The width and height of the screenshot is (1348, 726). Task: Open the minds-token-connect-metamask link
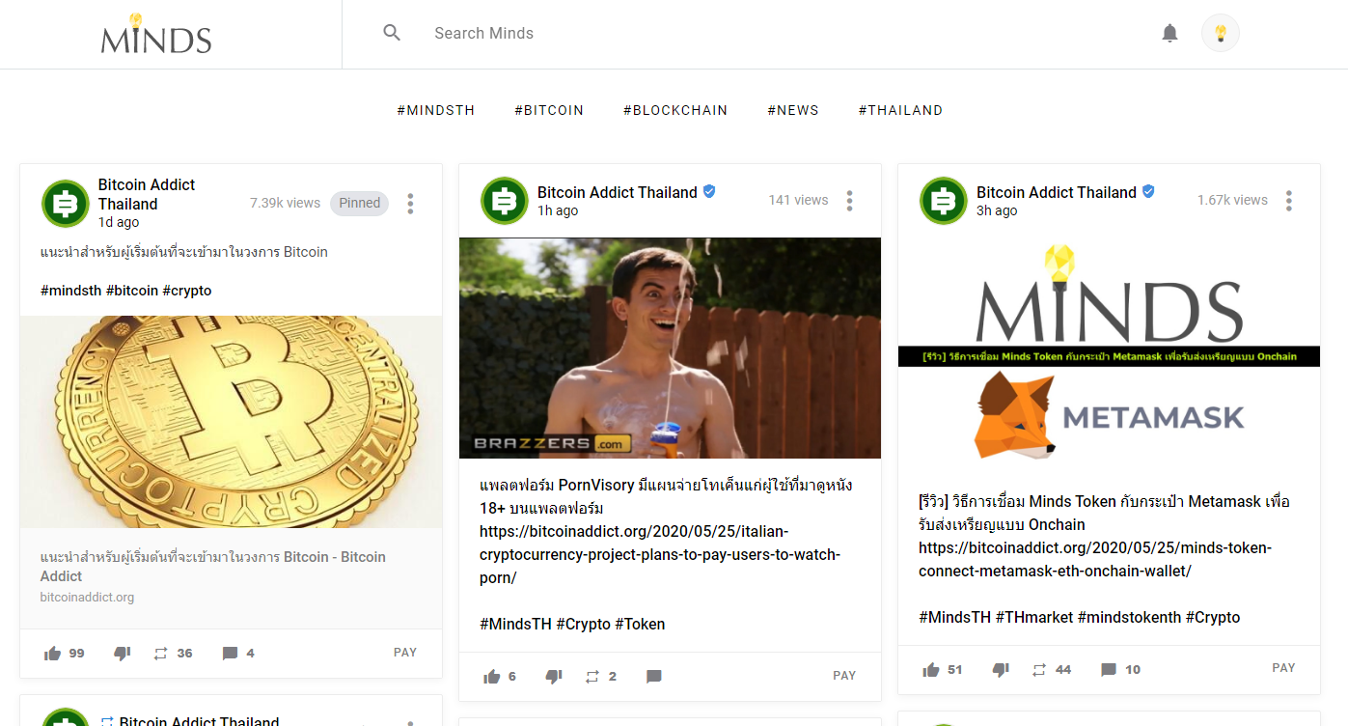tap(1095, 559)
